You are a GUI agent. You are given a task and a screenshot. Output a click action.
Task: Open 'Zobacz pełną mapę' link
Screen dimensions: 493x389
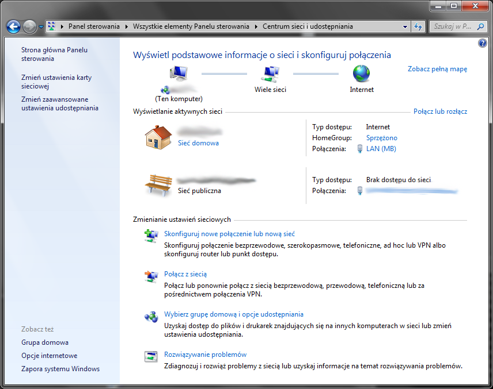(437, 69)
